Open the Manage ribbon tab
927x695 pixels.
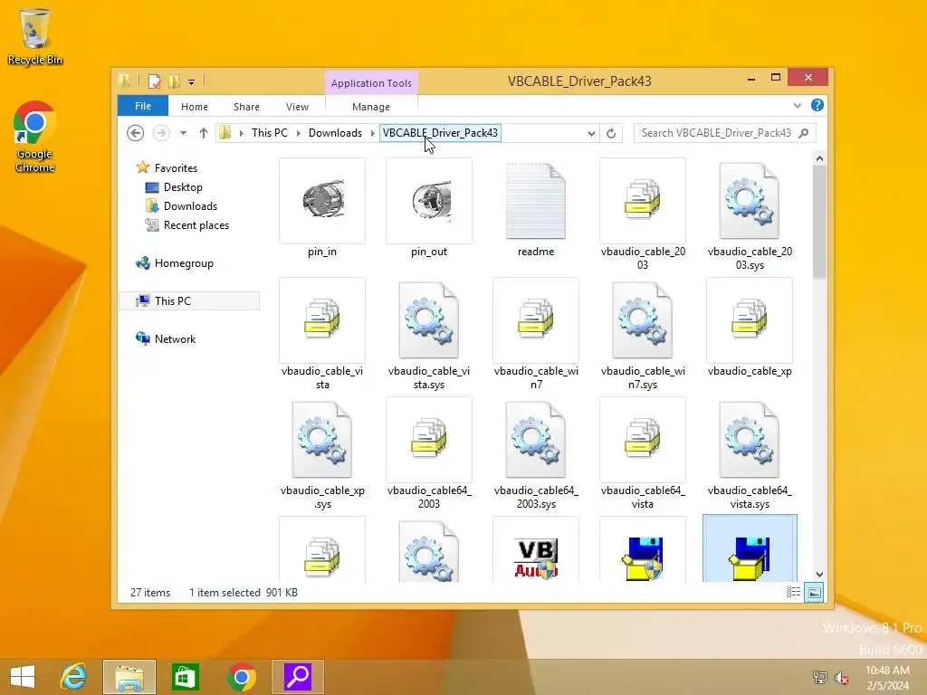pyautogui.click(x=370, y=107)
